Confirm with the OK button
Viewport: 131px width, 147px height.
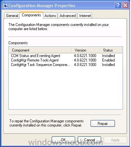point(63,140)
